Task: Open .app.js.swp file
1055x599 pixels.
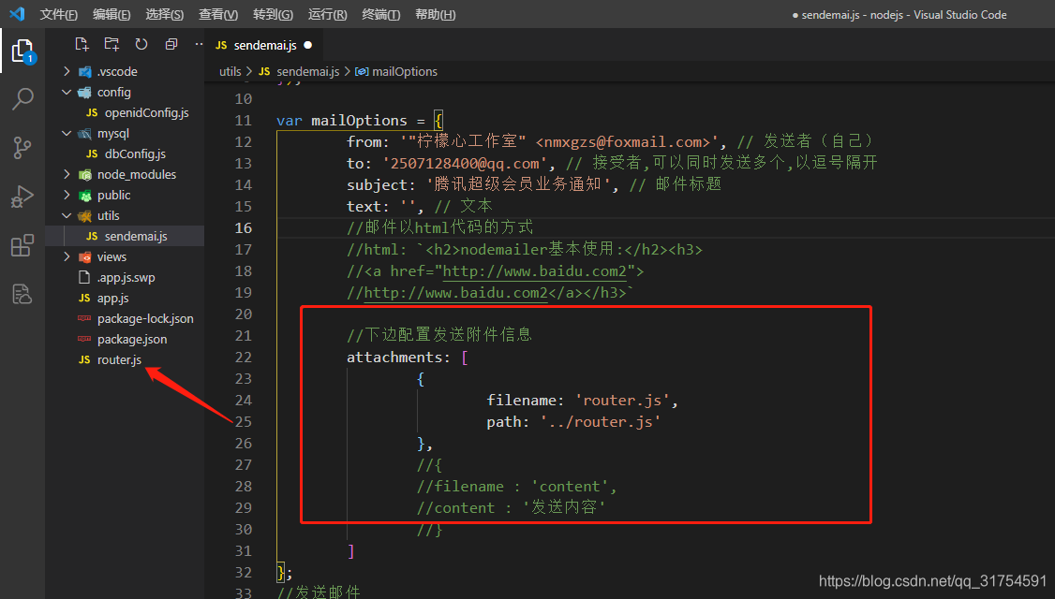Action: tap(126, 278)
